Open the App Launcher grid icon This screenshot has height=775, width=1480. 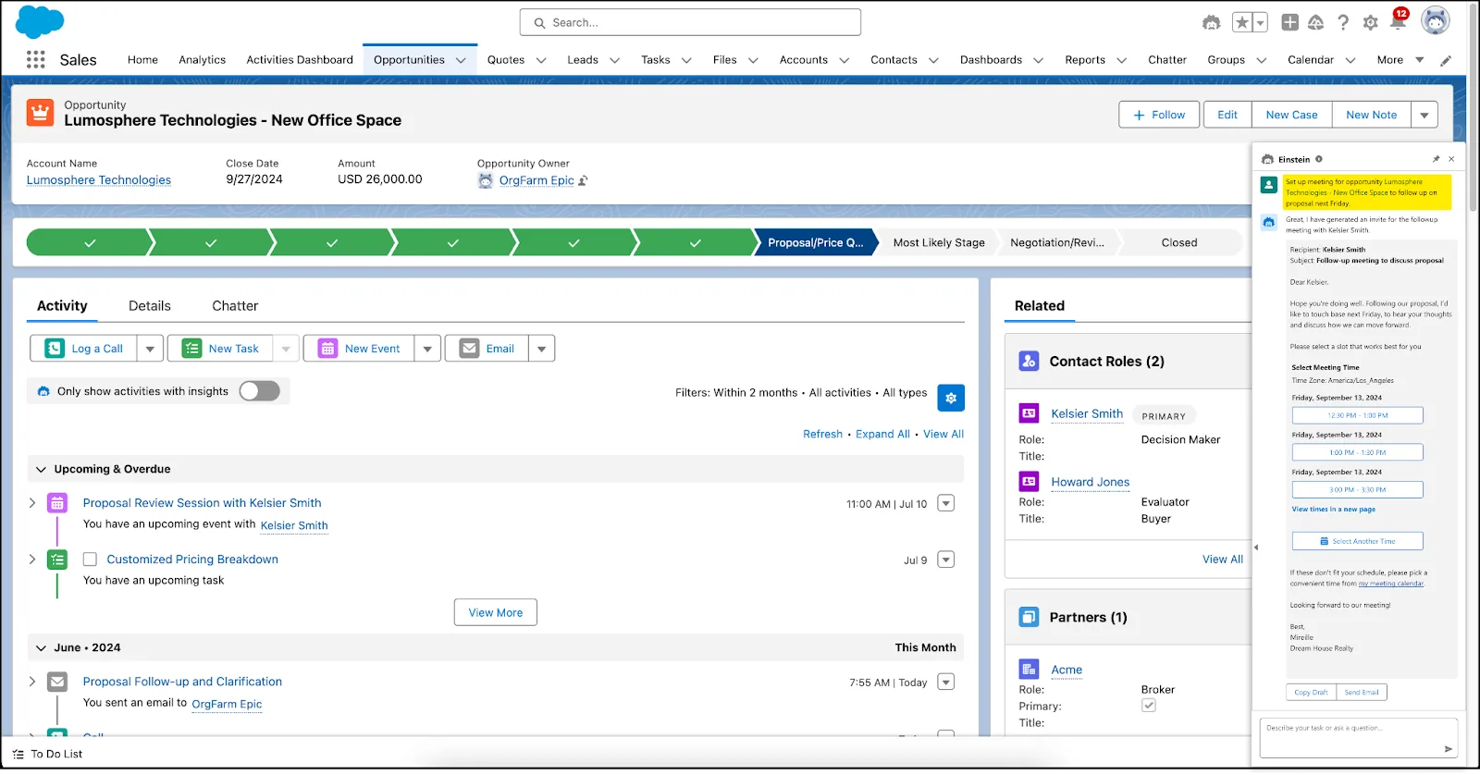pyautogui.click(x=35, y=59)
